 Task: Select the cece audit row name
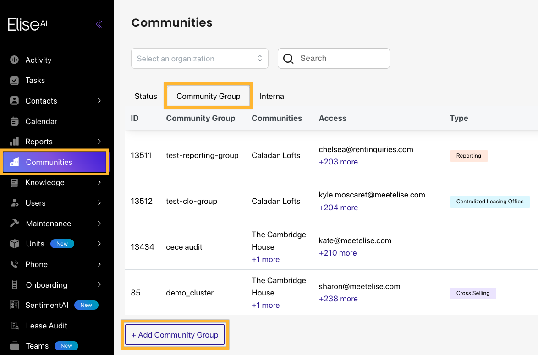pyautogui.click(x=184, y=247)
